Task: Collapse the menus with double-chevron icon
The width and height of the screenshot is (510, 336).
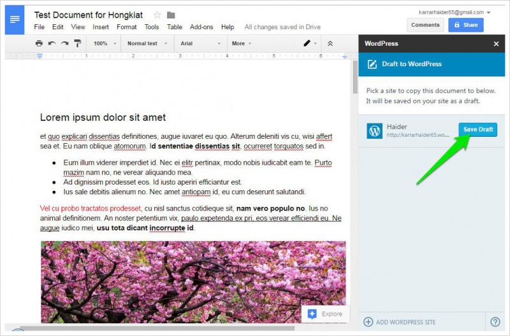Action: [330, 43]
